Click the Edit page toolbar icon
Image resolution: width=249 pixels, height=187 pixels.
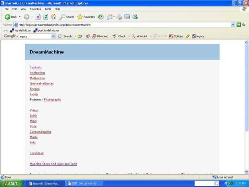pos(127,17)
